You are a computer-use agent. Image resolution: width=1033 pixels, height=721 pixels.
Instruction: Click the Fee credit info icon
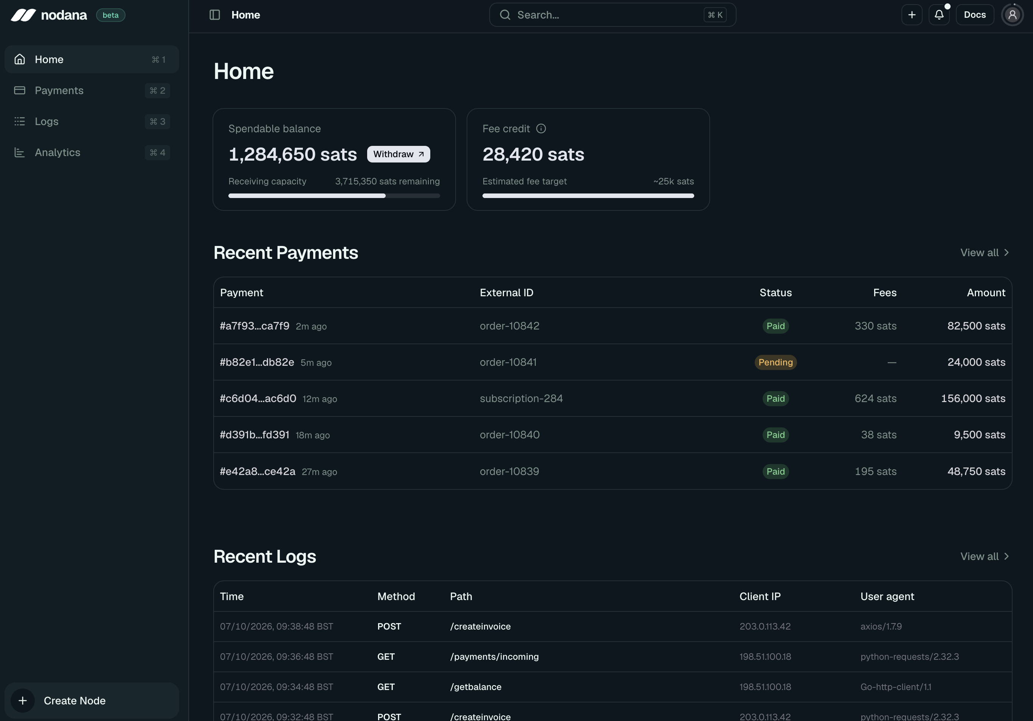[x=541, y=128]
